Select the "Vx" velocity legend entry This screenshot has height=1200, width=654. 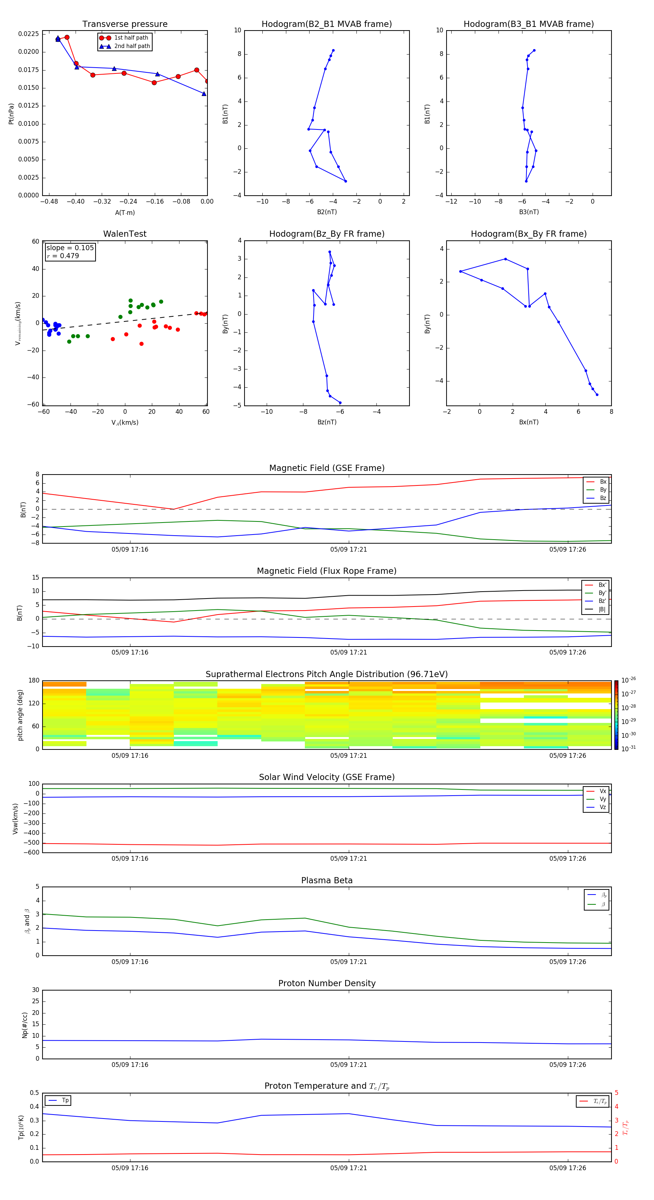click(x=596, y=791)
